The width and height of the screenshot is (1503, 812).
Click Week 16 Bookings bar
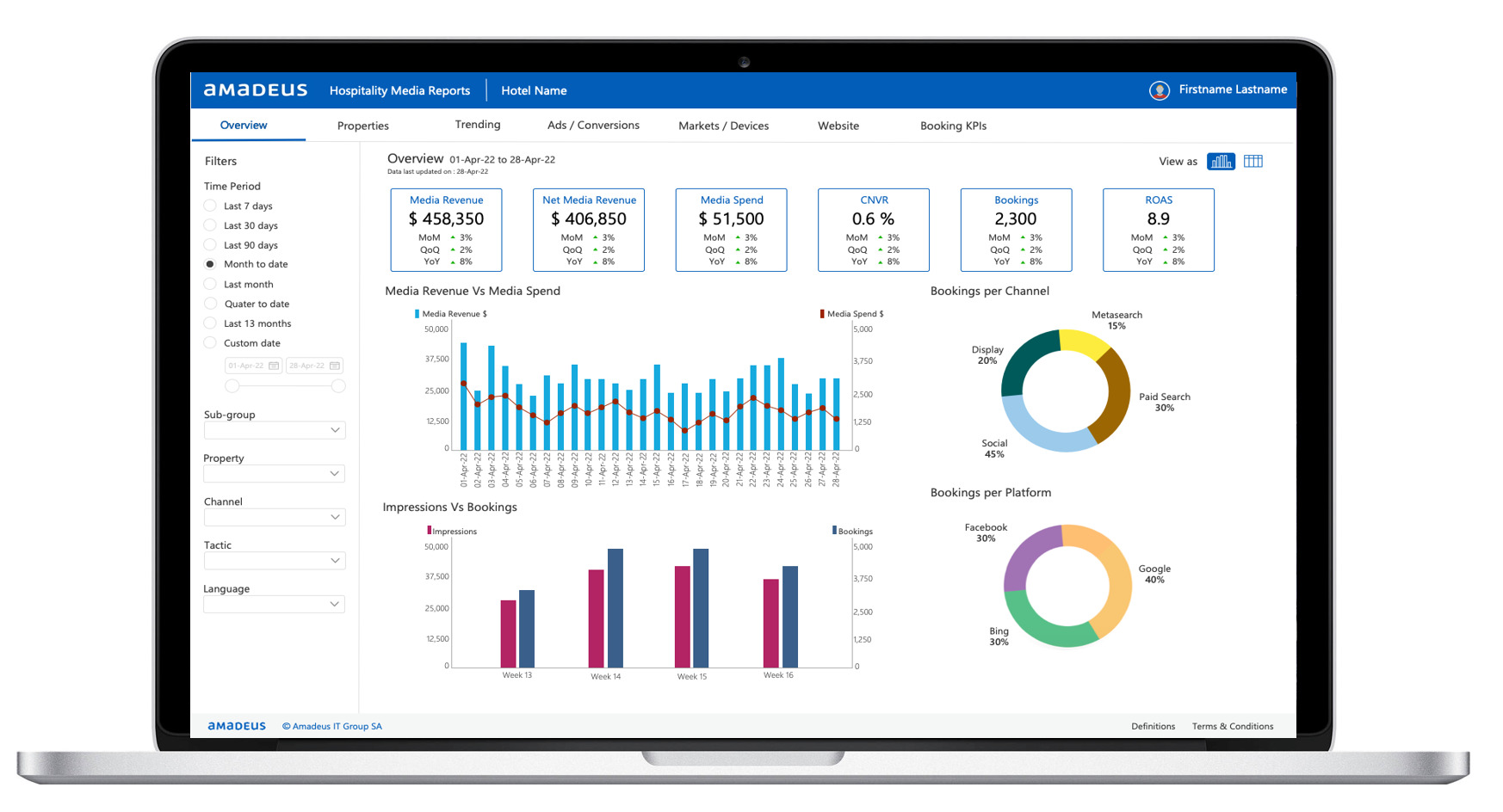pyautogui.click(x=790, y=617)
